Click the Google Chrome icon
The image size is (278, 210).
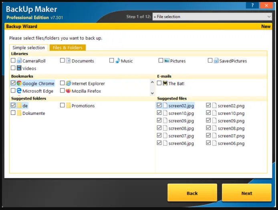19,83
